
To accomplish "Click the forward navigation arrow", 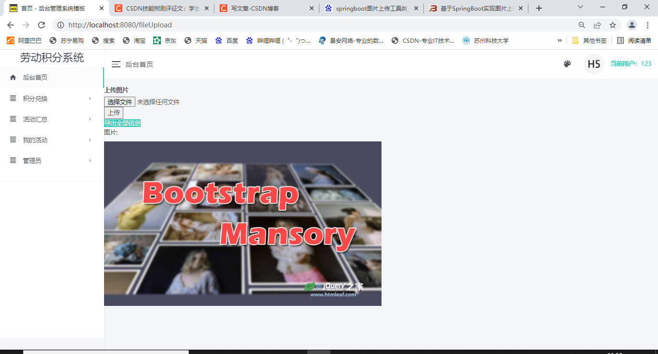I will coord(26,25).
